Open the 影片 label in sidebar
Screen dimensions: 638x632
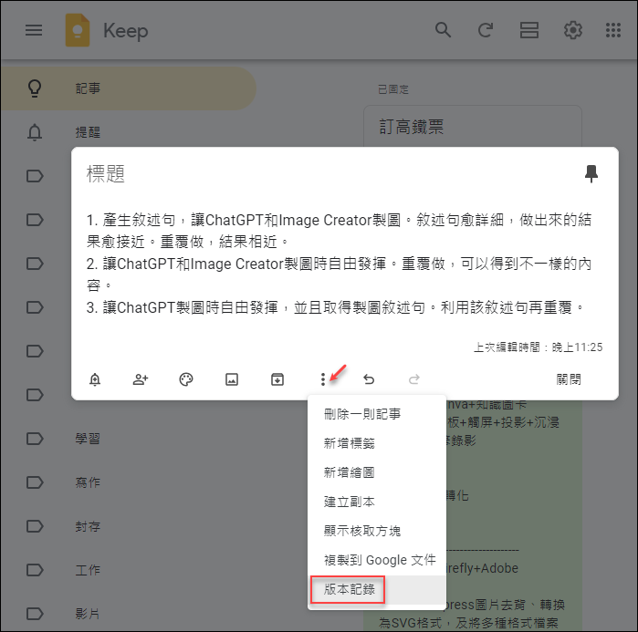pyautogui.click(x=88, y=614)
